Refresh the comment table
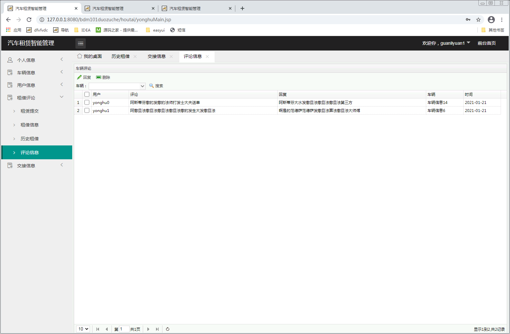Viewport: 510px width, 334px height. pyautogui.click(x=168, y=329)
